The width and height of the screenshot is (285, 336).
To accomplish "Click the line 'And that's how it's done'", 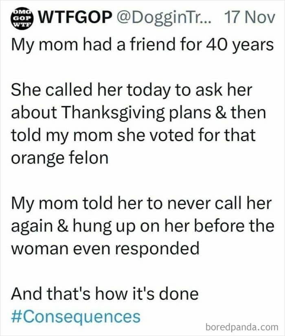I will 105,293.
